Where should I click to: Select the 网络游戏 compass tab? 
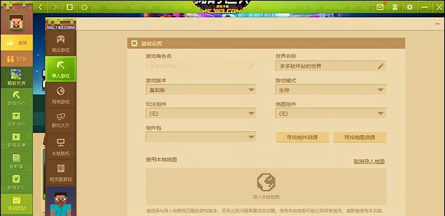pos(61,95)
